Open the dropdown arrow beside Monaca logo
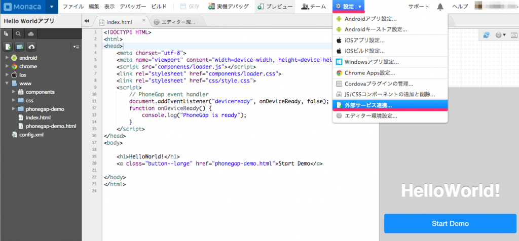519x241 pixels. 52,7
